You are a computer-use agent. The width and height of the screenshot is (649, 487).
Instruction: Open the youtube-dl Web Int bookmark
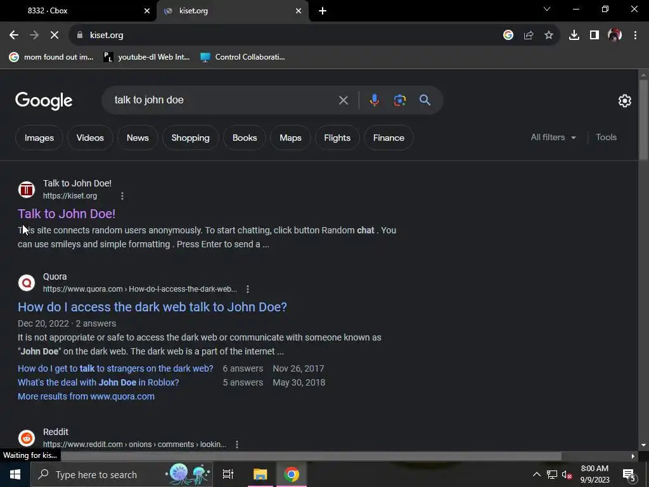point(146,57)
